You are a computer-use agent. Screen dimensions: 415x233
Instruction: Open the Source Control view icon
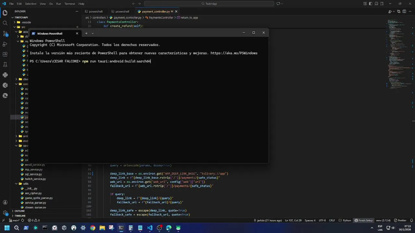(5, 33)
